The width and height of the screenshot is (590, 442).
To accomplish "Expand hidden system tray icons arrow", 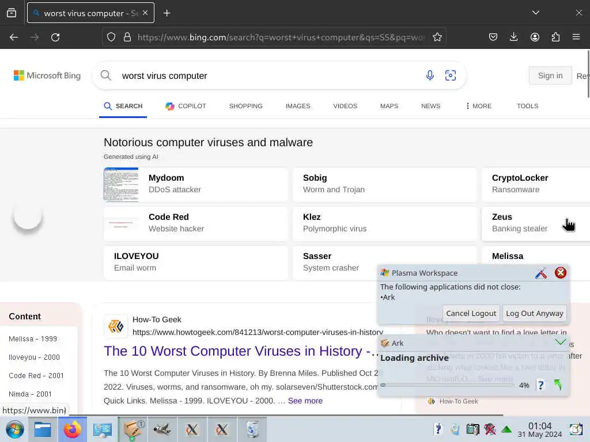I will pos(506,429).
